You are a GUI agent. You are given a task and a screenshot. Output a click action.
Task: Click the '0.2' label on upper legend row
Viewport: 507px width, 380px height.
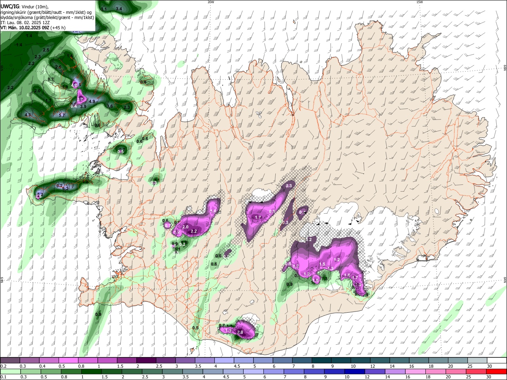tap(3, 366)
